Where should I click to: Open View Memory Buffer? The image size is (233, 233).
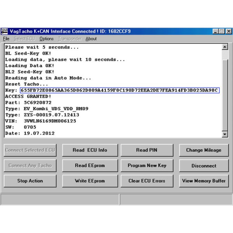coord(203,181)
